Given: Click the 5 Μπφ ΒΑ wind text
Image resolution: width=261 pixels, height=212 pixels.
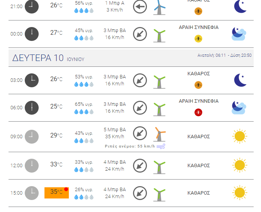Looking at the screenshot, I should [x=115, y=130].
